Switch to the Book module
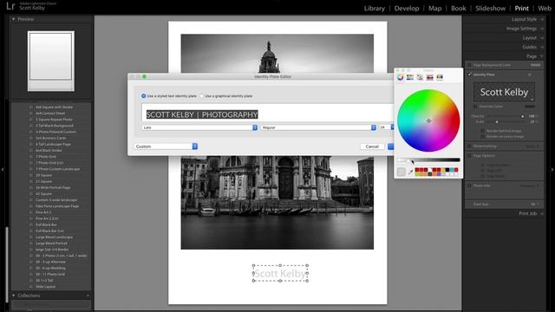This screenshot has width=555, height=312. 459,8
